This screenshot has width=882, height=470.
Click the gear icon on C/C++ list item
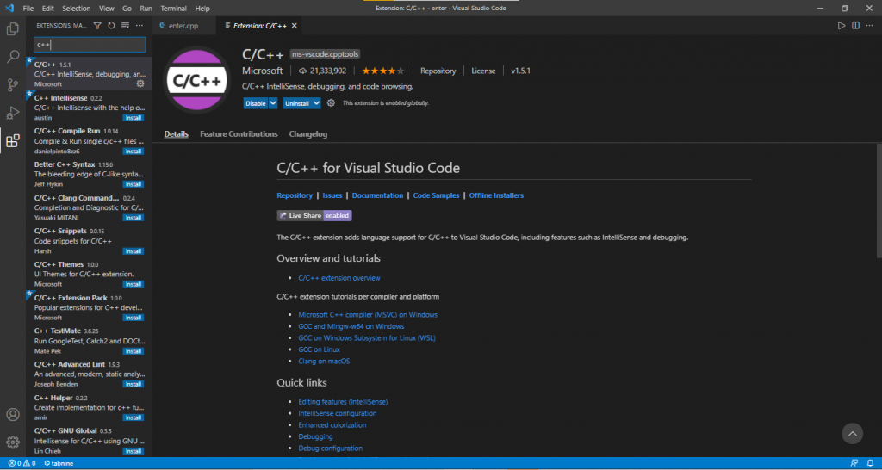click(x=140, y=83)
